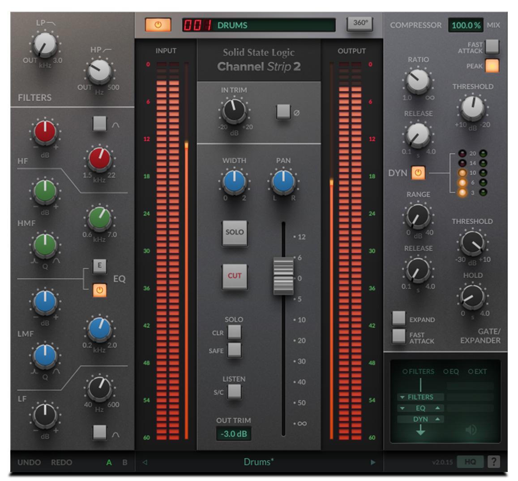Move EQ down in routing order
The width and height of the screenshot is (518, 481).
tap(402, 408)
